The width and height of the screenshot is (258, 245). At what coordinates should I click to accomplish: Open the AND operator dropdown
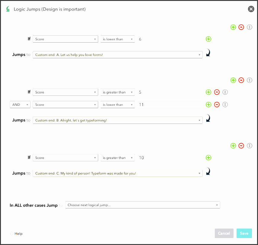20,105
